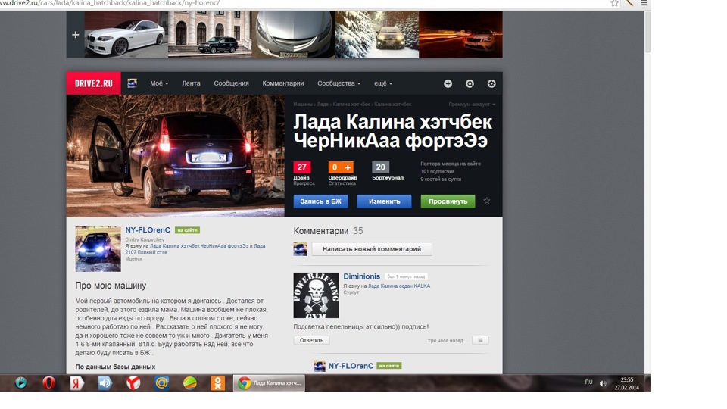The image size is (727, 409).
Task: Click the blue speaker app in taskbar
Action: tap(105, 383)
